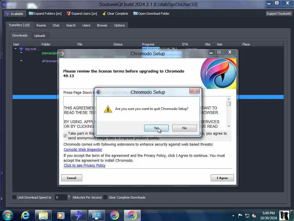Click No to stay in setup
294x221 pixels.
pos(185,128)
